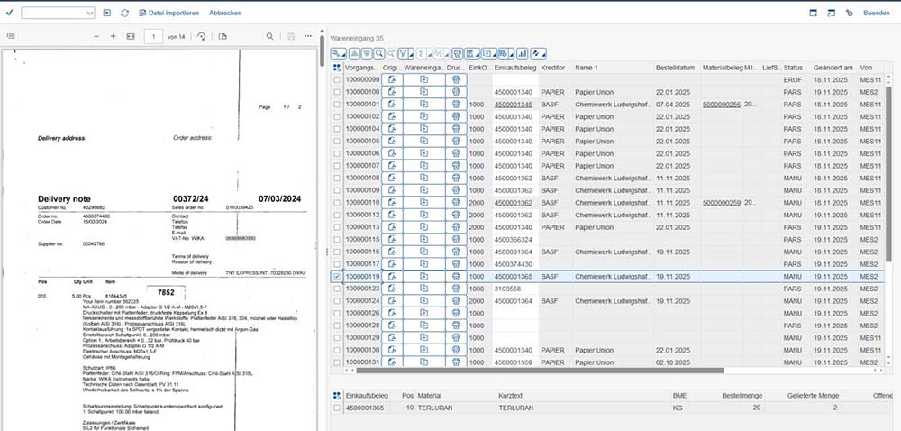Open the three-dots more options in PDF viewer

(309, 36)
